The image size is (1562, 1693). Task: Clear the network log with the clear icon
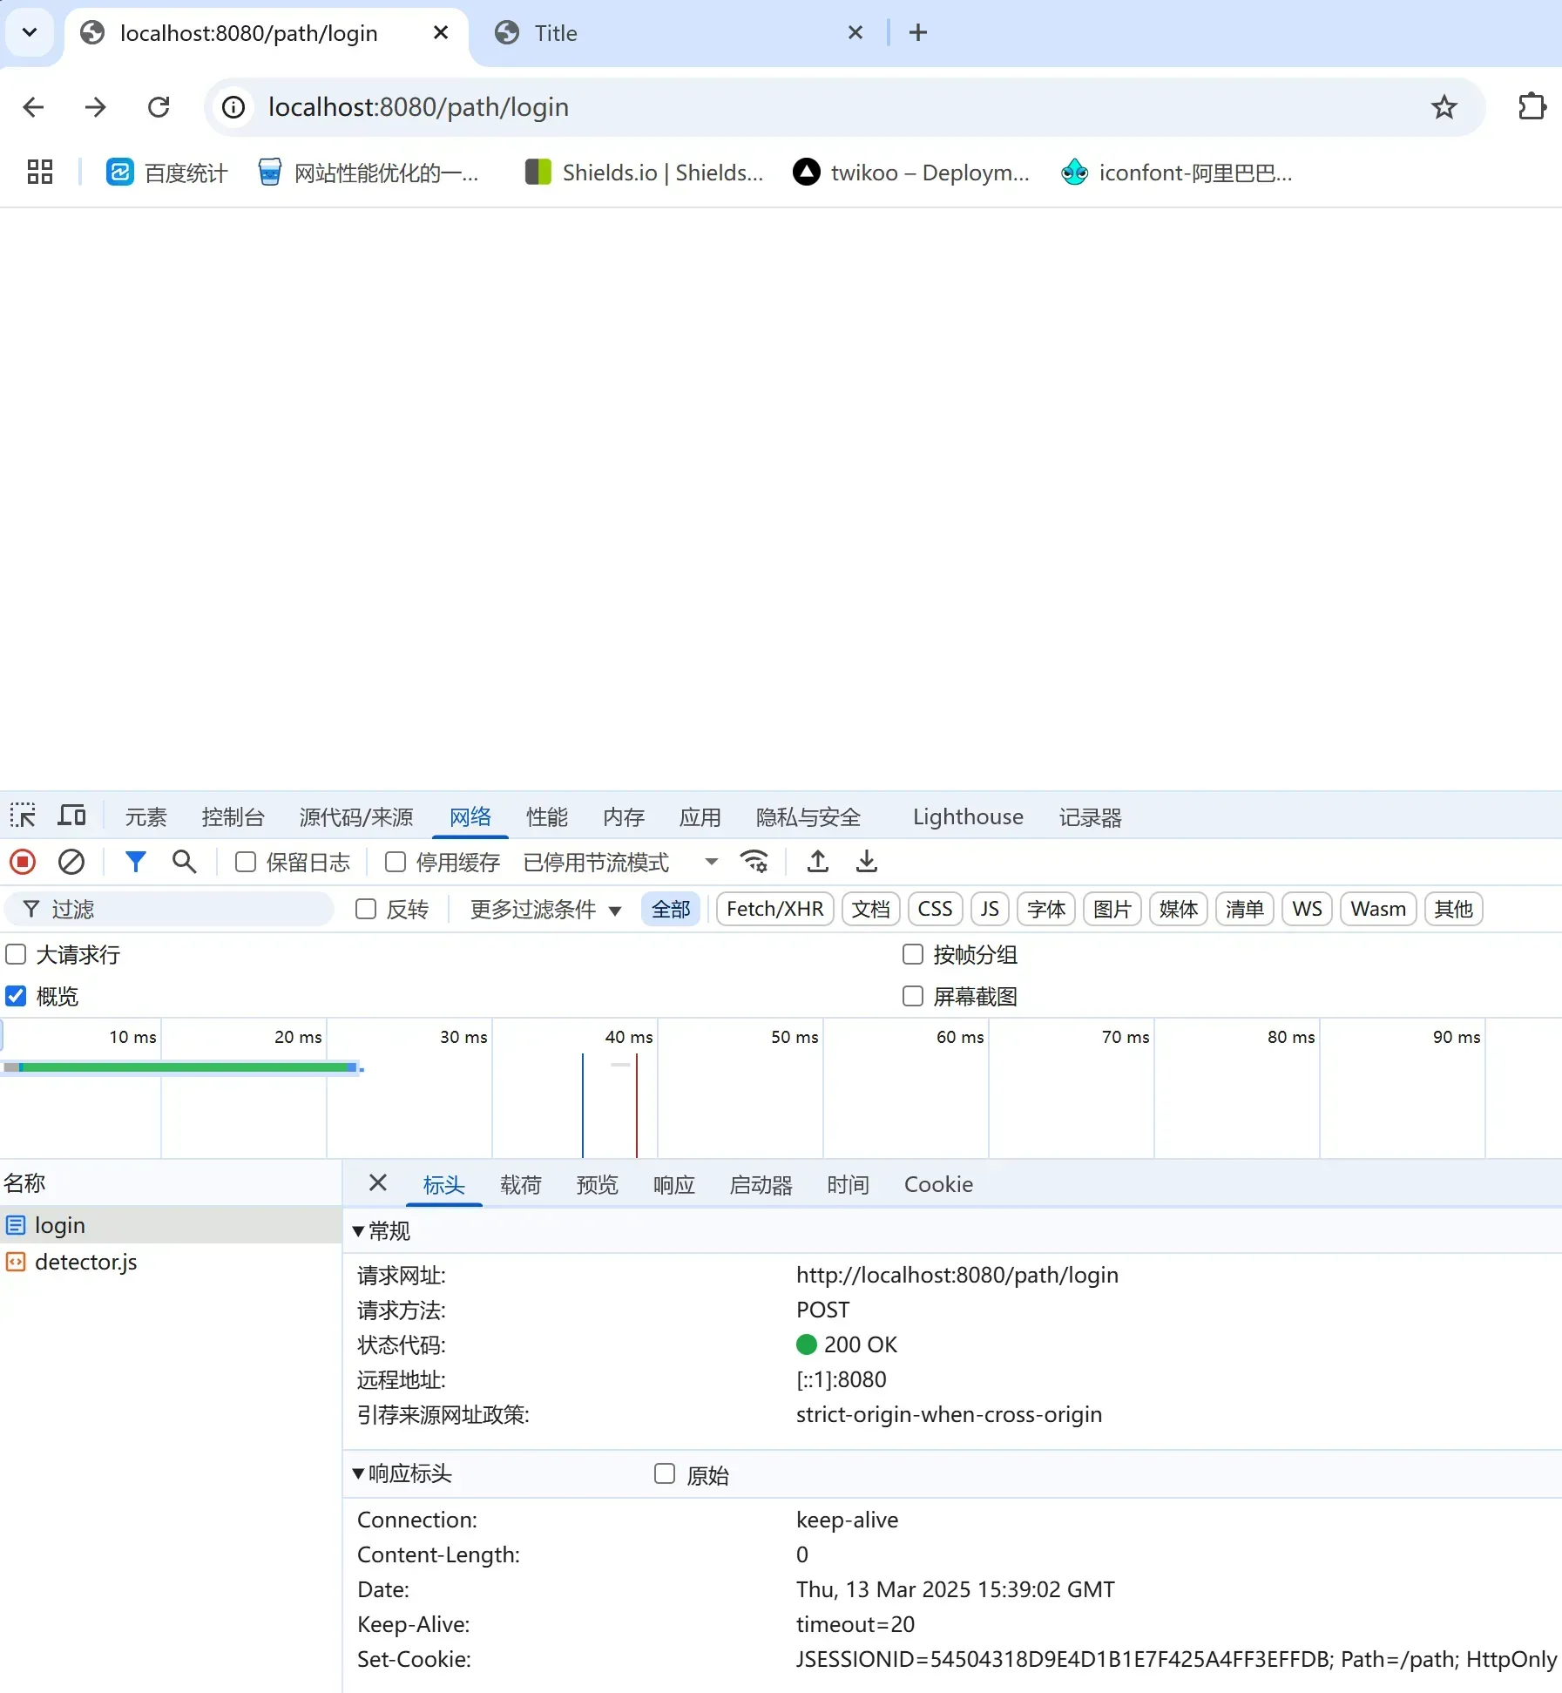71,862
